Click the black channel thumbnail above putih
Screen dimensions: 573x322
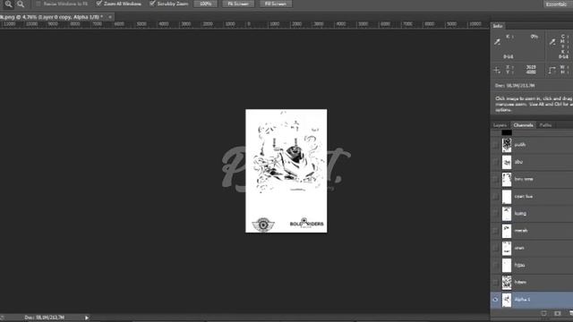(507, 132)
